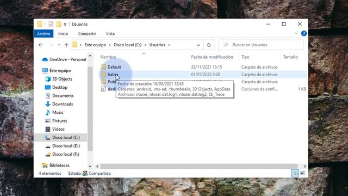Image resolution: width=348 pixels, height=196 pixels.
Task: Select 'Disco local (C:)' in the navigation pane
Action: pos(66,138)
